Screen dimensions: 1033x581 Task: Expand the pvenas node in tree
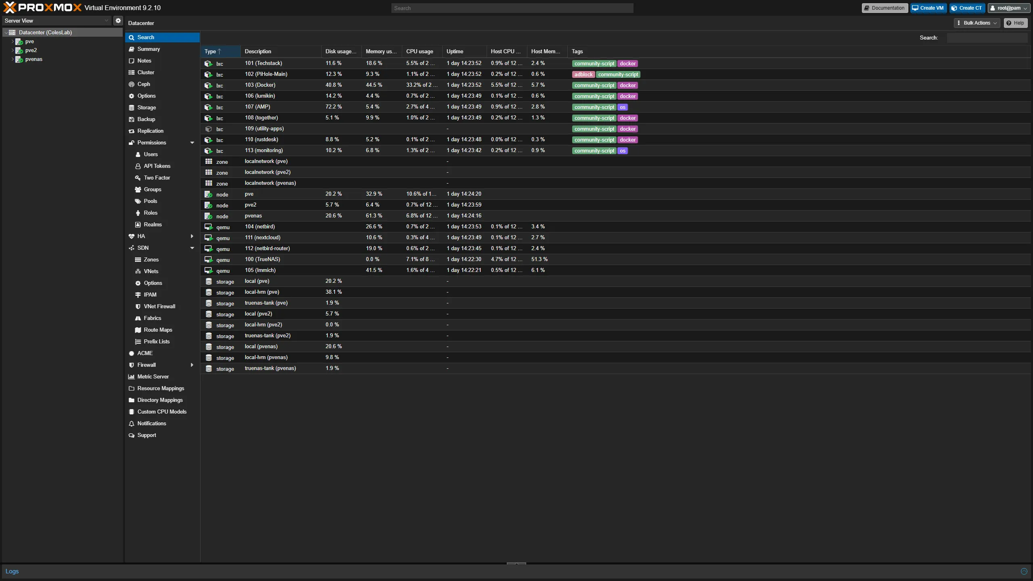13,59
